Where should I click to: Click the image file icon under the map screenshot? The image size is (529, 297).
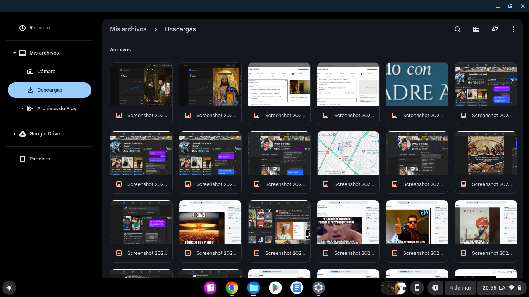pyautogui.click(x=326, y=184)
